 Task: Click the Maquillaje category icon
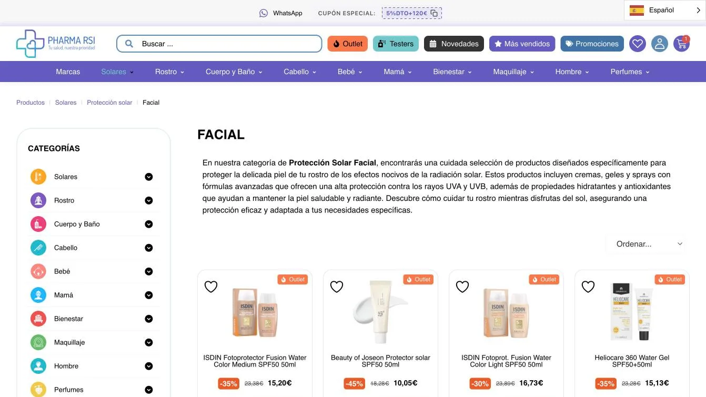point(38,342)
